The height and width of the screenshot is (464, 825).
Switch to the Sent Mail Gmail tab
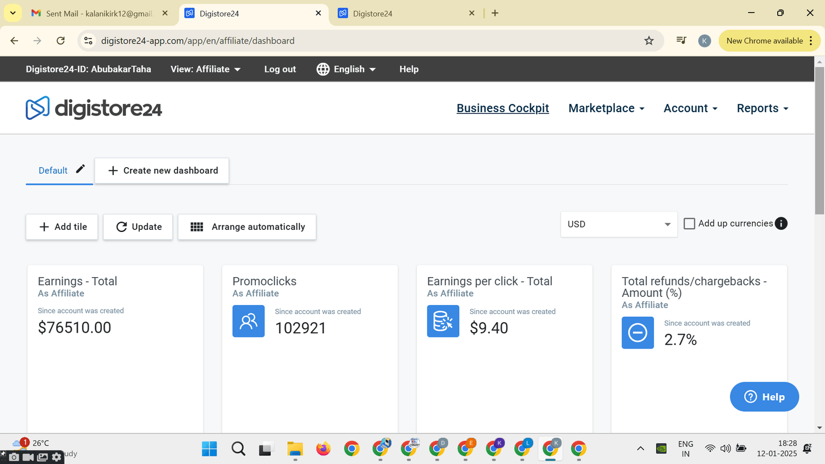pyautogui.click(x=99, y=13)
